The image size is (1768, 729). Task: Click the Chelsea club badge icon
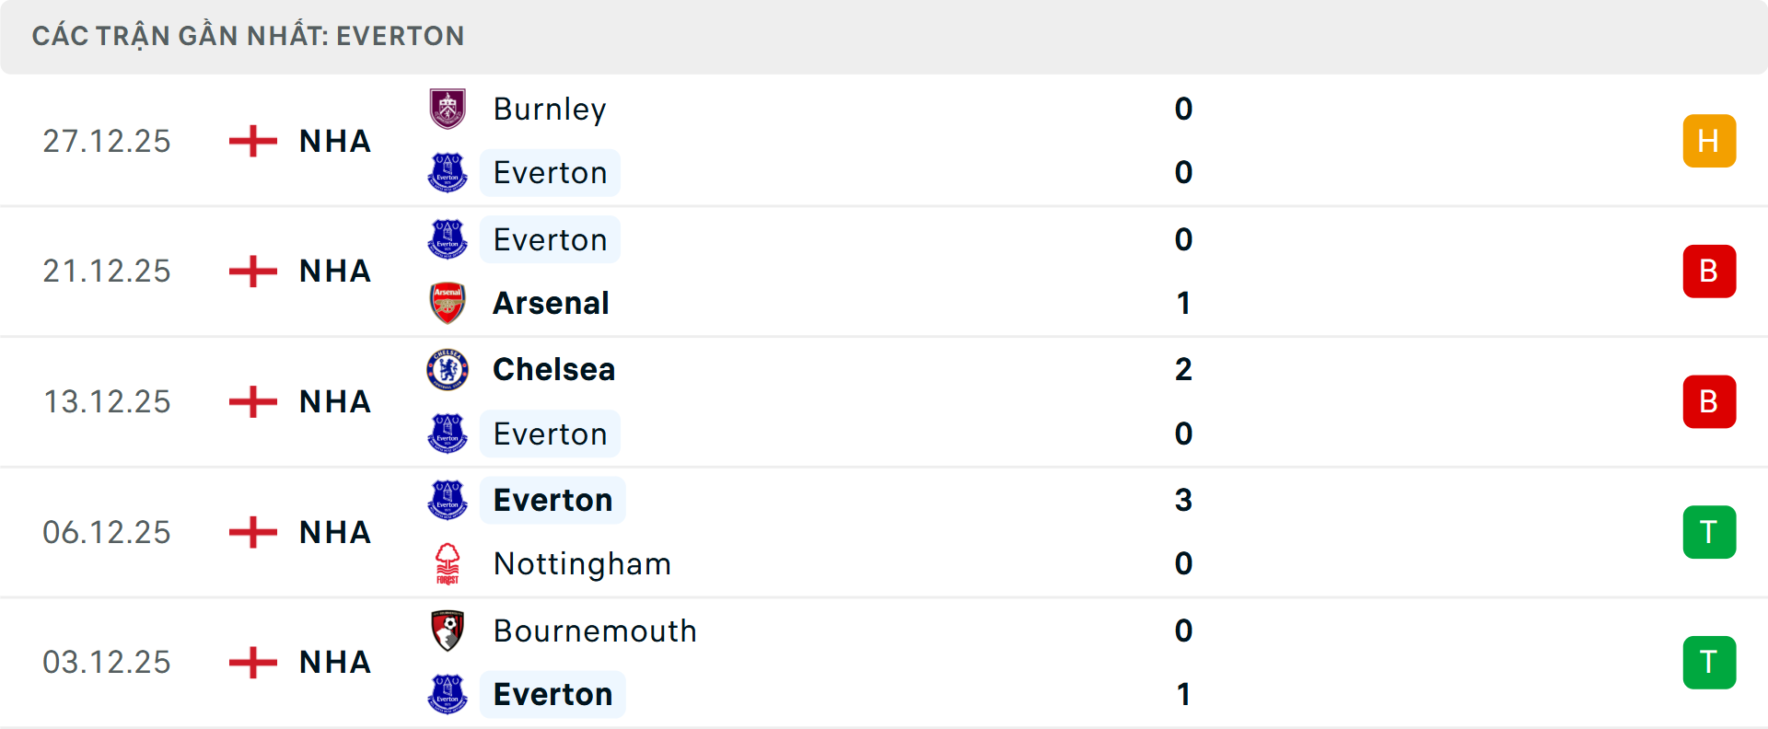point(448,369)
